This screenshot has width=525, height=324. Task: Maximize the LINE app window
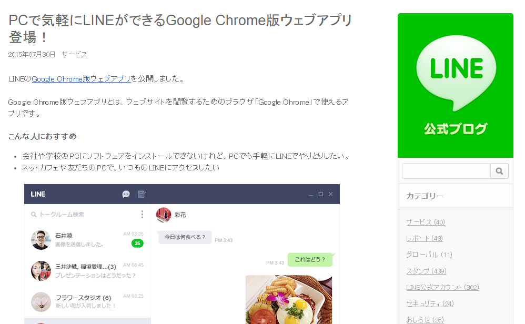(x=321, y=194)
